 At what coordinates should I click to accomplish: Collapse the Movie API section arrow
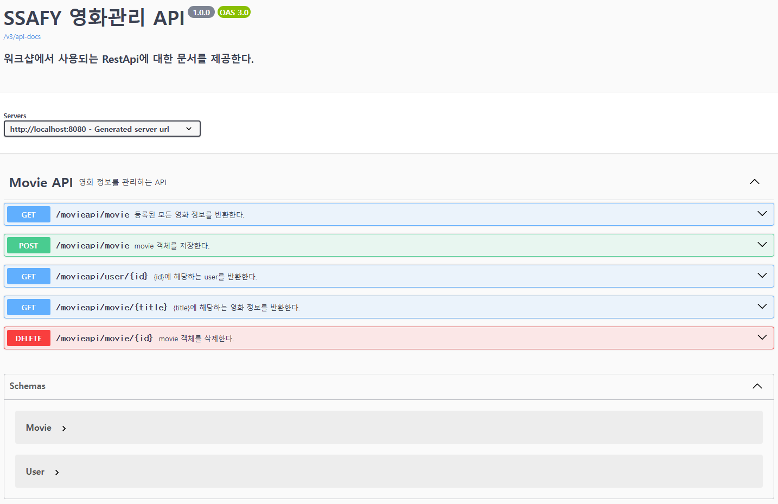(x=755, y=182)
